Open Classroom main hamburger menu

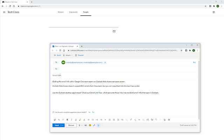coord(4,12)
